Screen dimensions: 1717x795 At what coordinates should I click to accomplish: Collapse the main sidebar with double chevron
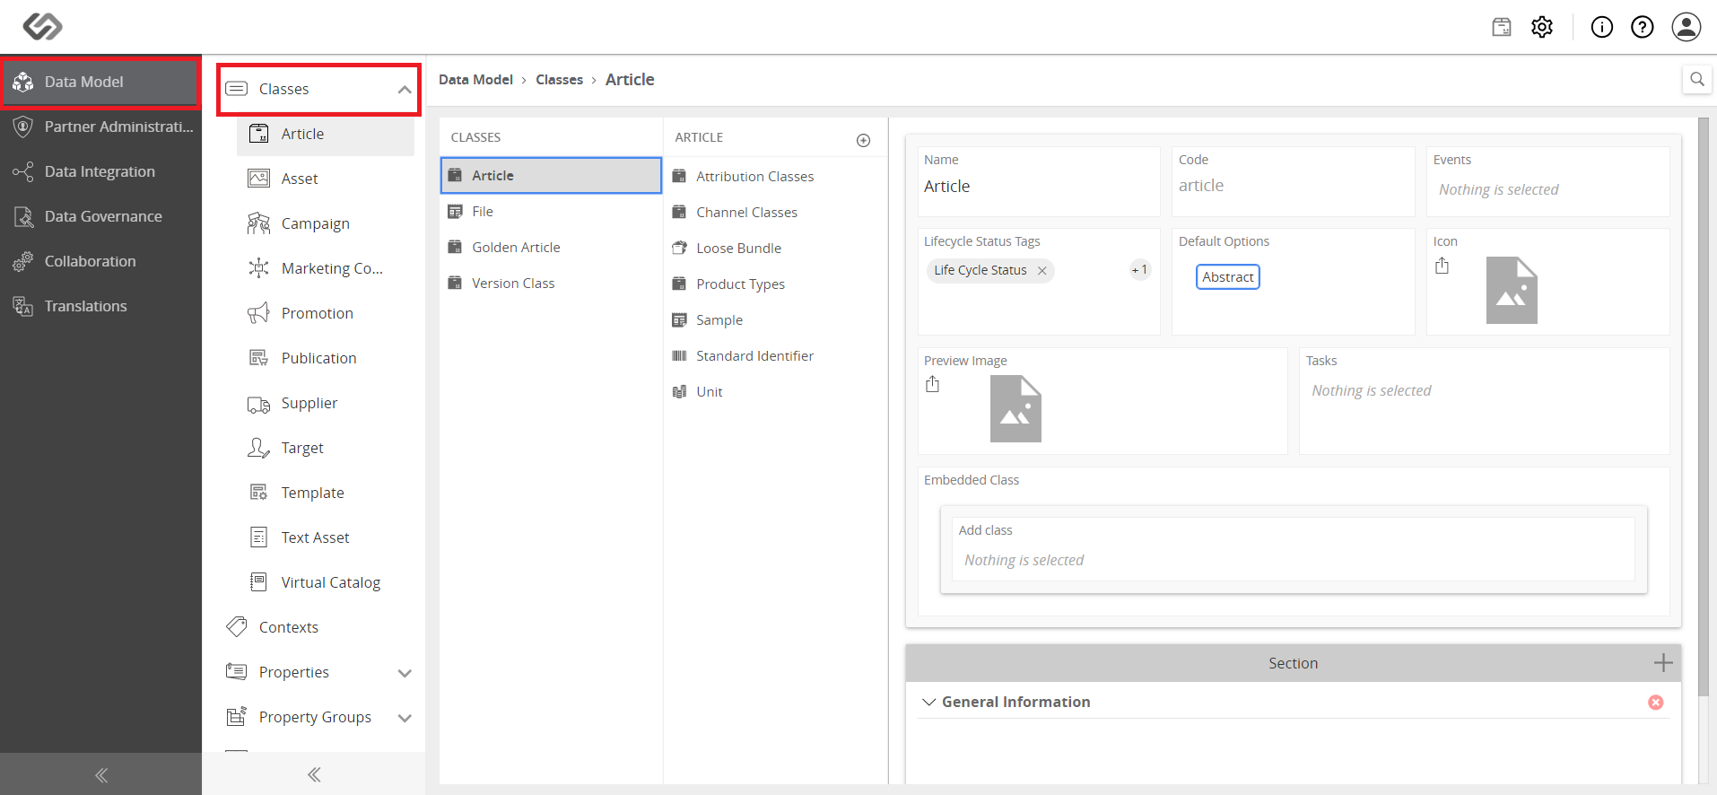(101, 775)
